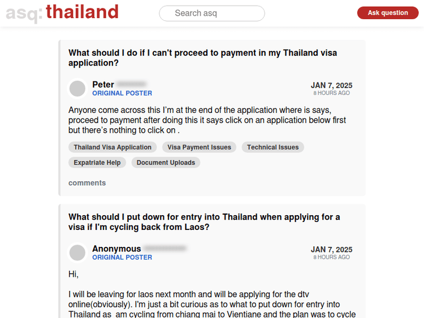This screenshot has width=424, height=318.
Task: Expand comments on Peter's post
Action: coord(87,183)
